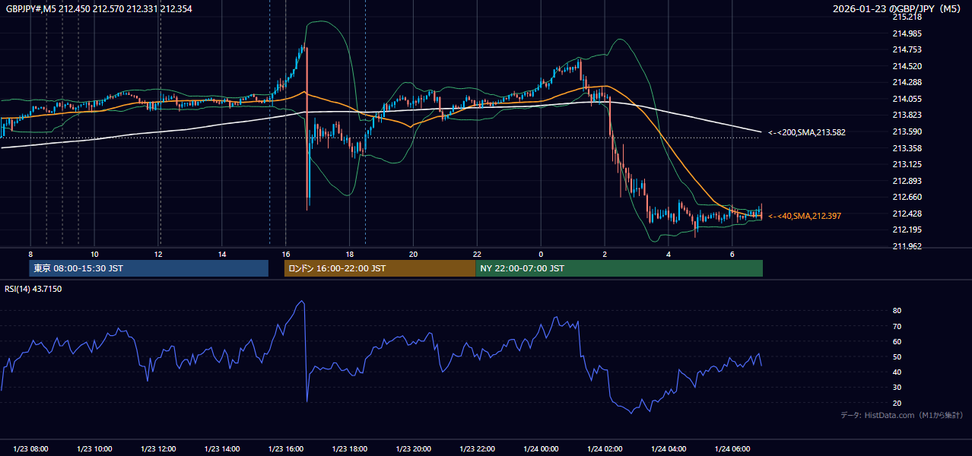The height and width of the screenshot is (456, 972).
Task: Click the 1/23 22:00 bottom time label
Action: [478, 449]
